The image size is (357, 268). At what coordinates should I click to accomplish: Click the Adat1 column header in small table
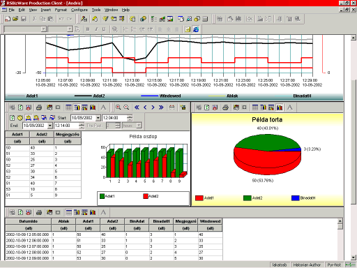tap(17, 134)
